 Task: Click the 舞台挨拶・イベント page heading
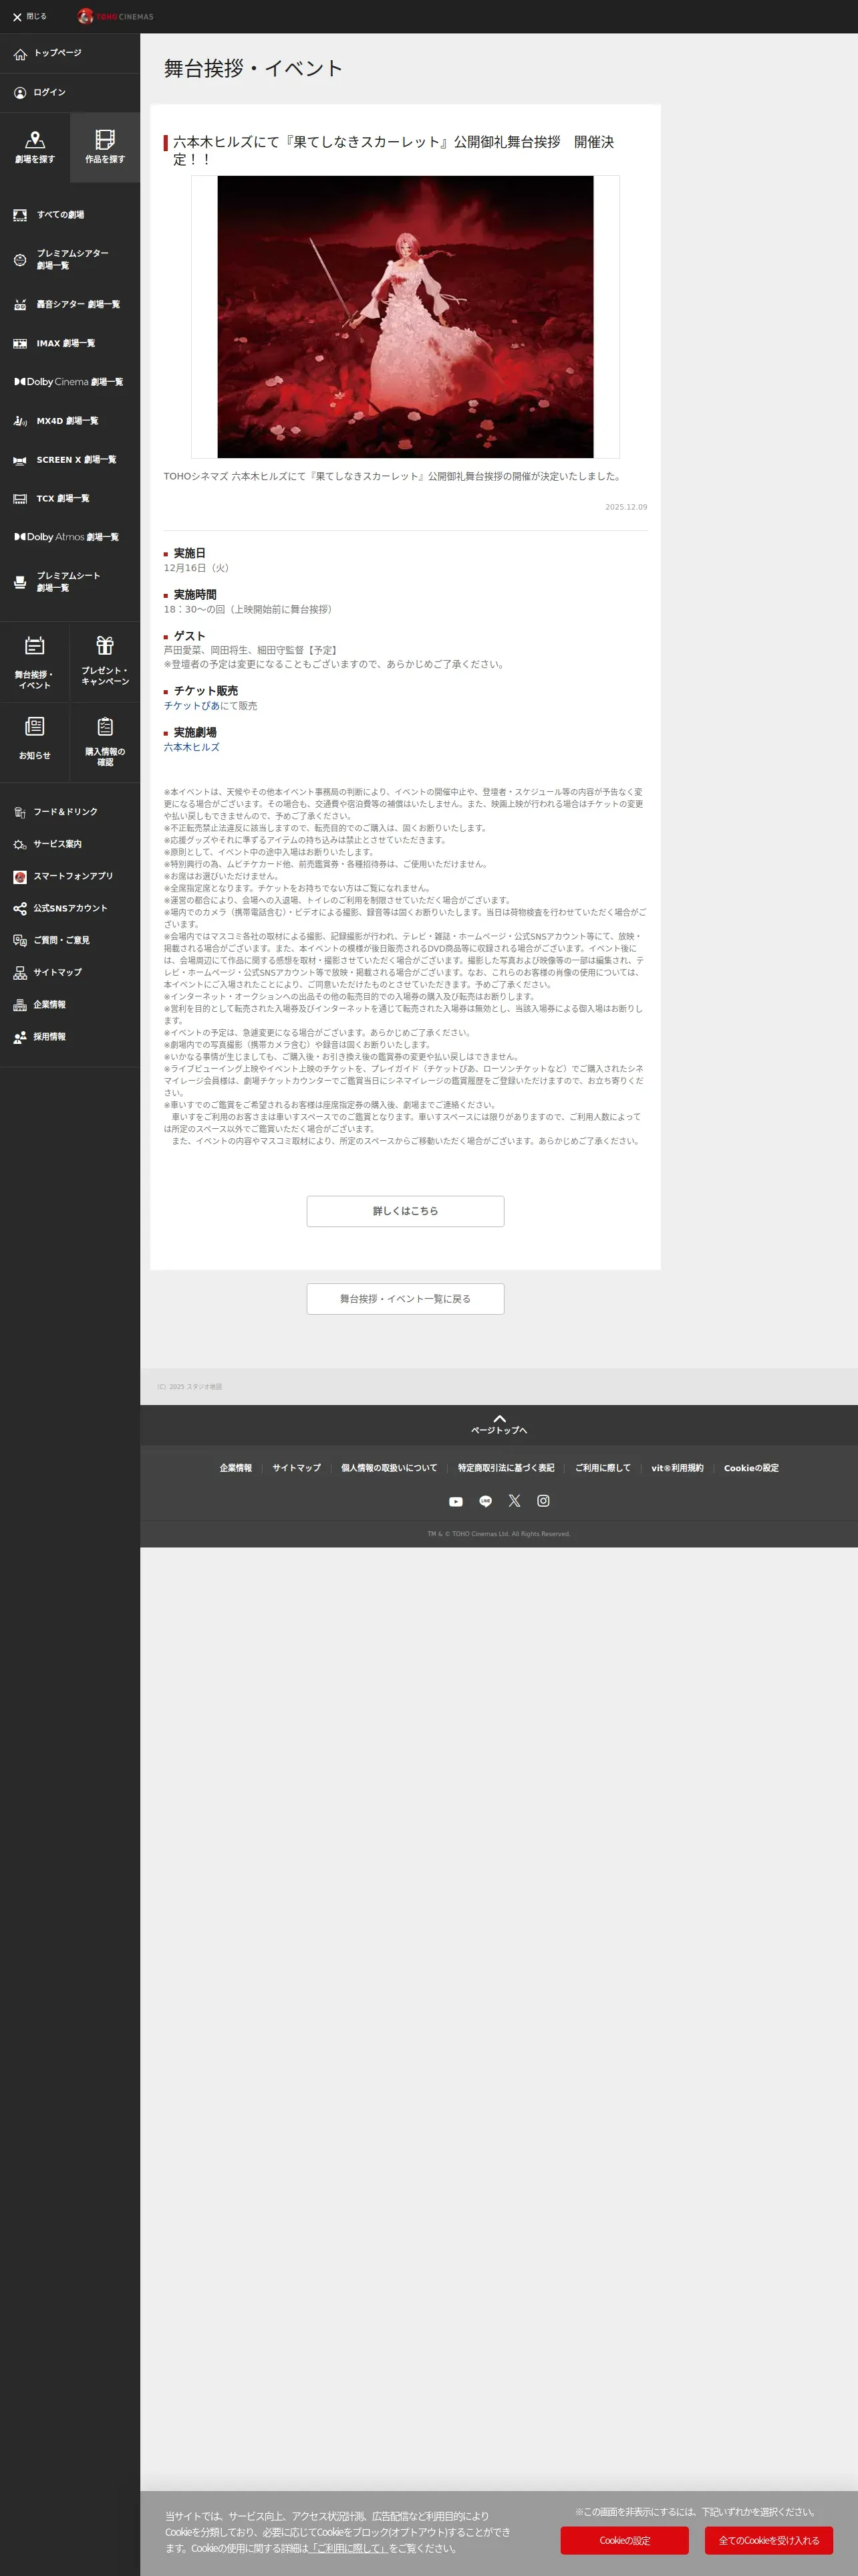pyautogui.click(x=254, y=68)
